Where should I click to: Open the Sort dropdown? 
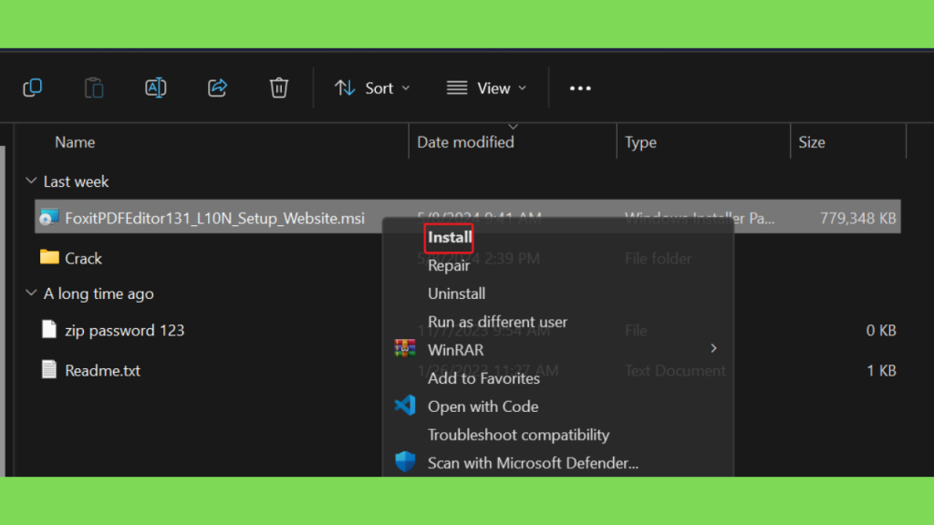click(x=372, y=88)
